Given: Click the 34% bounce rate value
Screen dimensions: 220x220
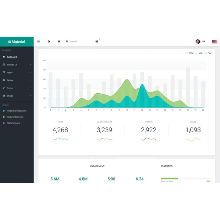Looking at the screenshot, I should (x=208, y=181).
